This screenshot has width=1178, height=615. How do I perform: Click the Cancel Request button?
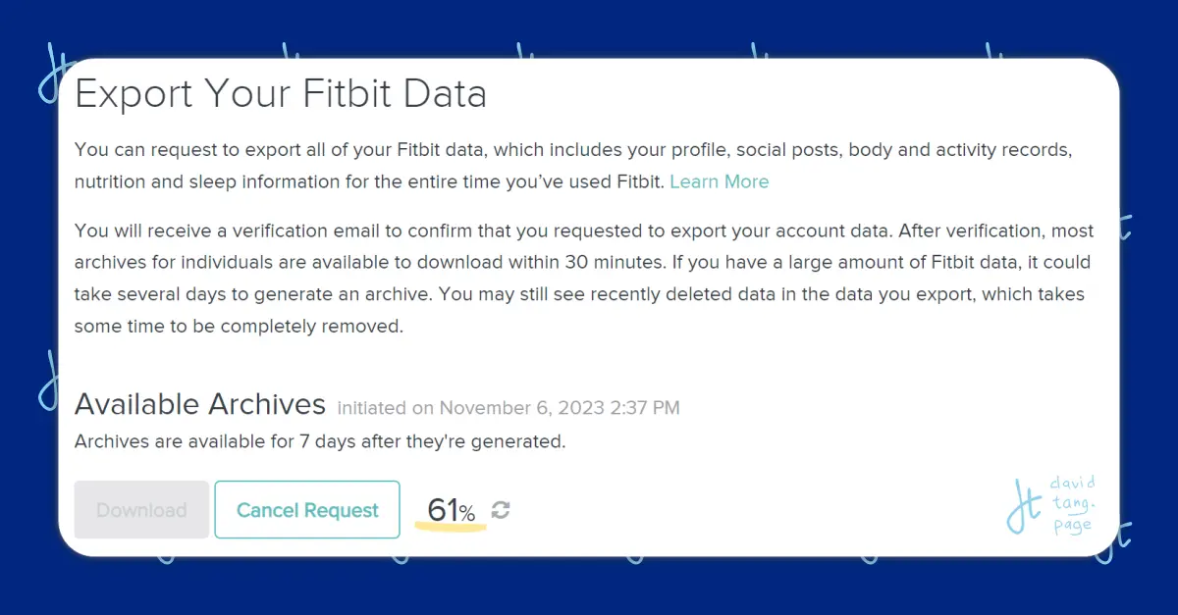tap(307, 510)
